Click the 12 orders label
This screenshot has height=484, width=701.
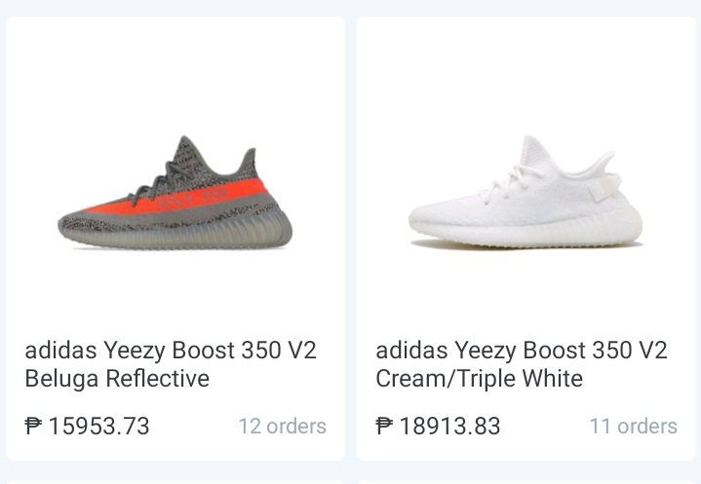tap(282, 426)
